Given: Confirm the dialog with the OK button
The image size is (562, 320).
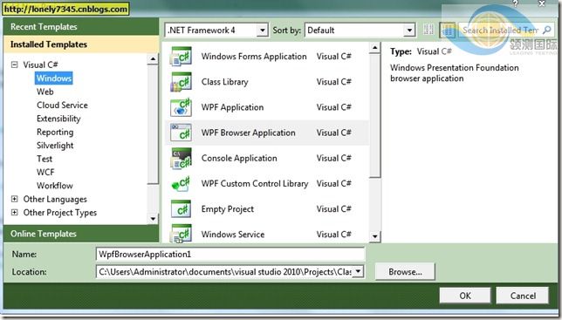Looking at the screenshot, I should pyautogui.click(x=465, y=296).
